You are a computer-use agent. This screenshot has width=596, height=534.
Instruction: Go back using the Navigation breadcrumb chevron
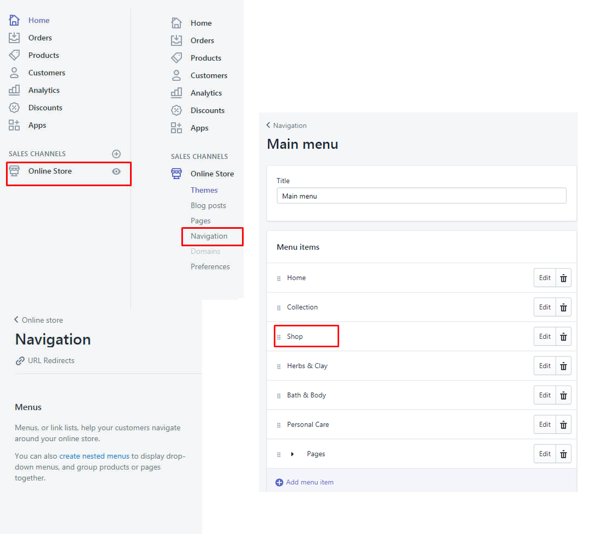click(268, 125)
